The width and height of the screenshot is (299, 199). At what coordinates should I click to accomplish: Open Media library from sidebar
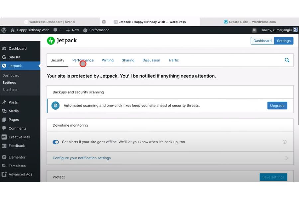point(13,111)
